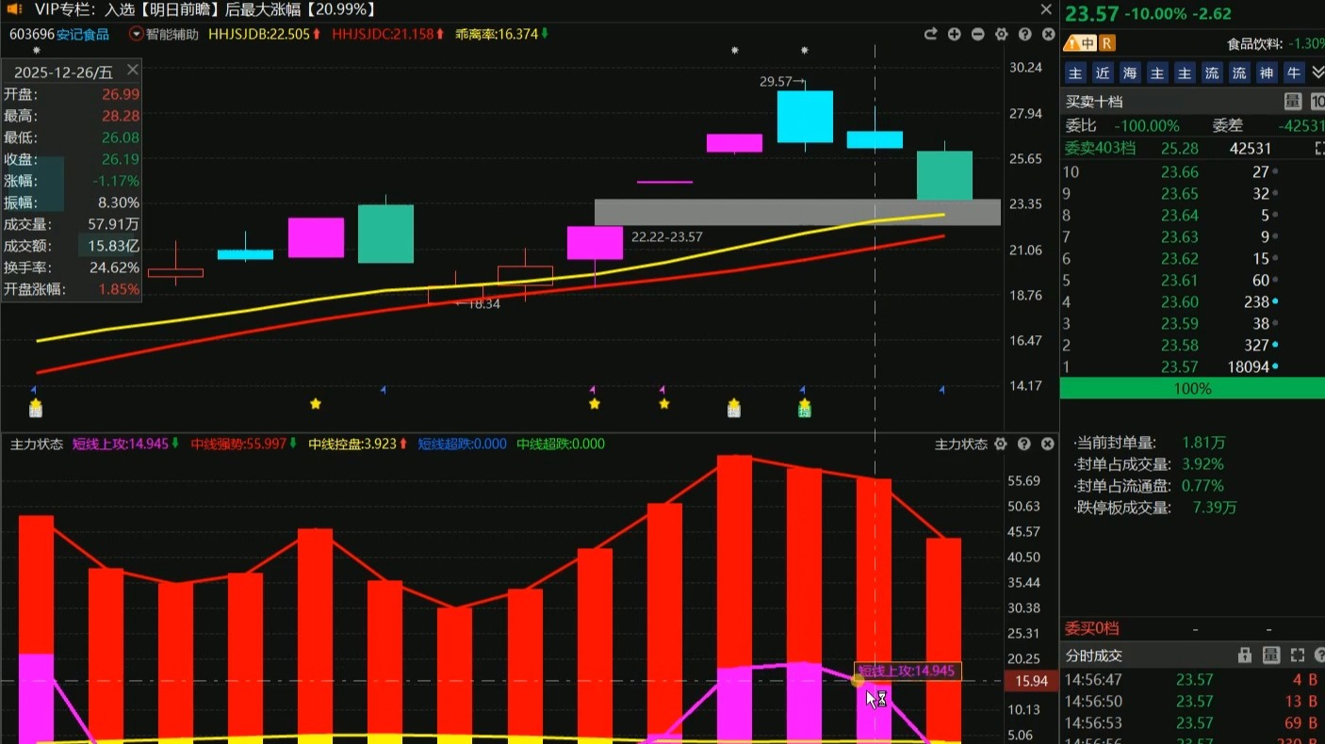Click the zoom out minus icon on K-line chart
The width and height of the screenshot is (1325, 744).
pyautogui.click(x=977, y=35)
